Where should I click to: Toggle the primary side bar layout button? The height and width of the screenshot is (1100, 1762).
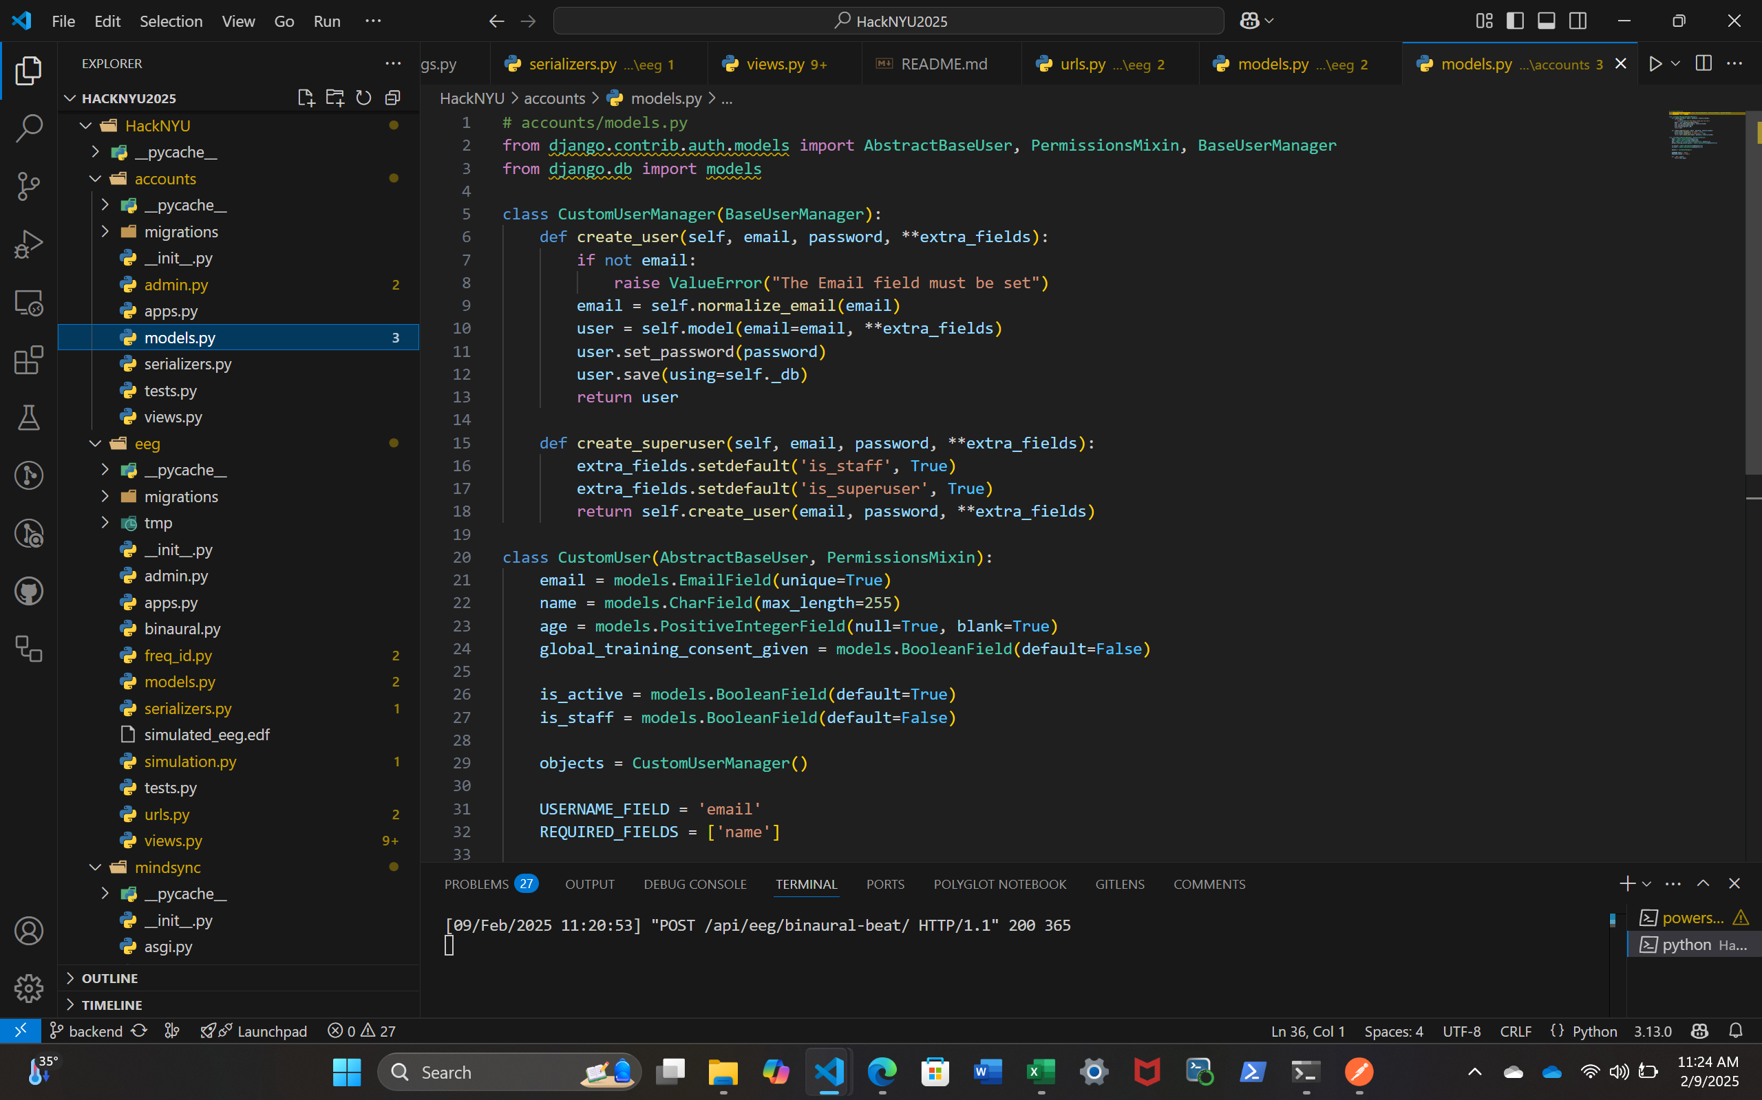tap(1514, 21)
